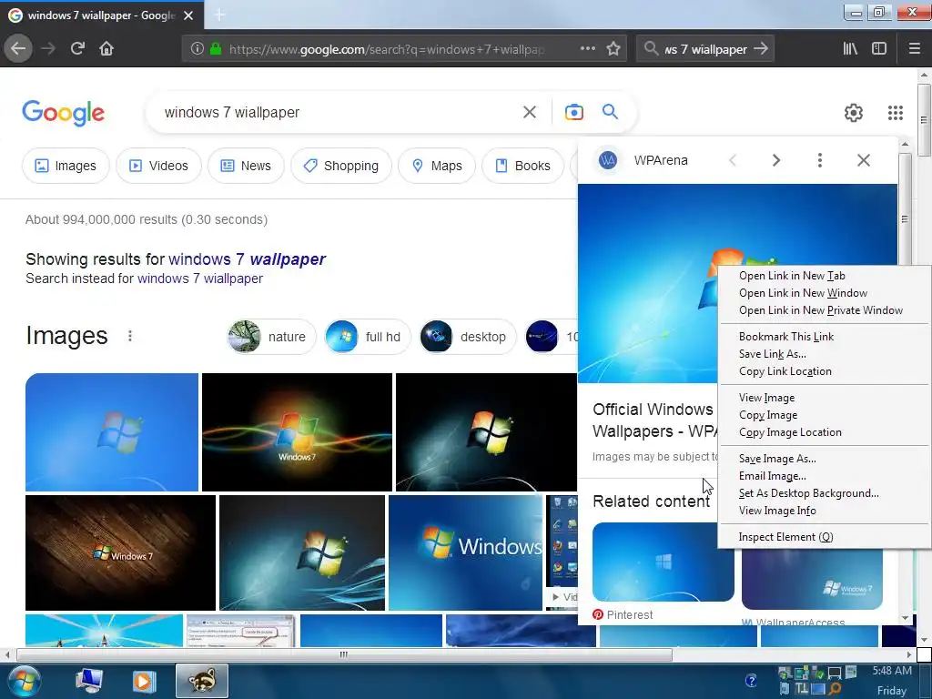The width and height of the screenshot is (932, 699).
Task: Open a new browser tab with plus
Action: (219, 15)
